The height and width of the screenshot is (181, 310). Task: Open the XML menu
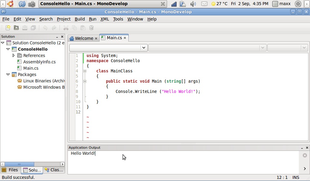coord(104,19)
